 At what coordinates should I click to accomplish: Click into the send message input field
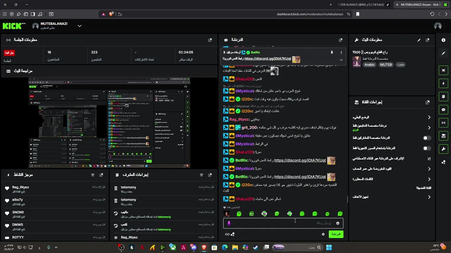tap(283, 223)
